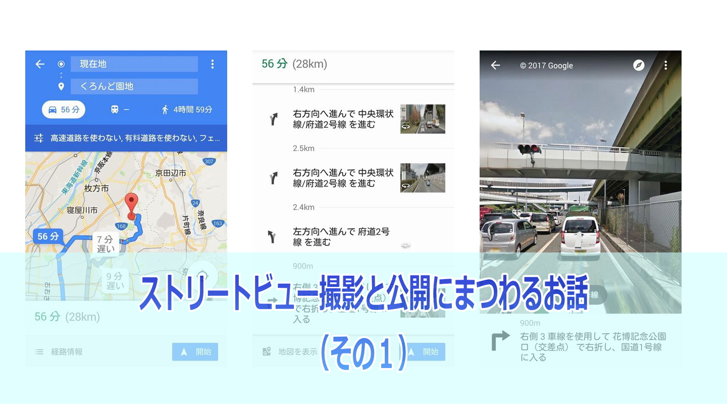Tap 開始 in the map screen
The image size is (727, 414).
(x=195, y=352)
